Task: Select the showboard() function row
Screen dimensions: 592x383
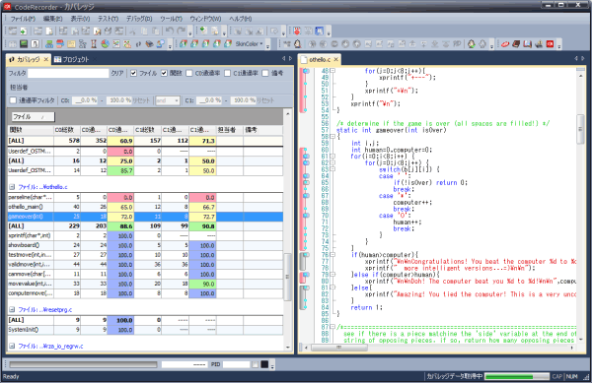Action: click(x=145, y=245)
